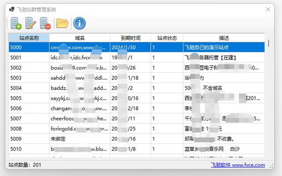The height and width of the screenshot is (176, 282).
Task: Sort by 站点名称 column header
Action: pyautogui.click(x=29, y=38)
